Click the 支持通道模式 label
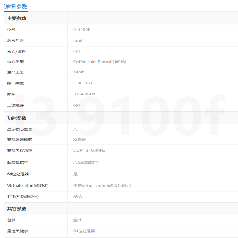Viewport: 238px width, 238px height. click(20, 140)
